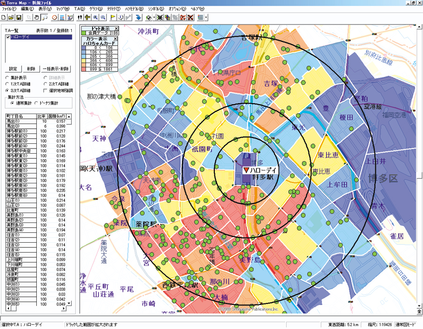Open the T.A(D) menu
The width and height of the screenshot is (423, 329).
(x=80, y=9)
